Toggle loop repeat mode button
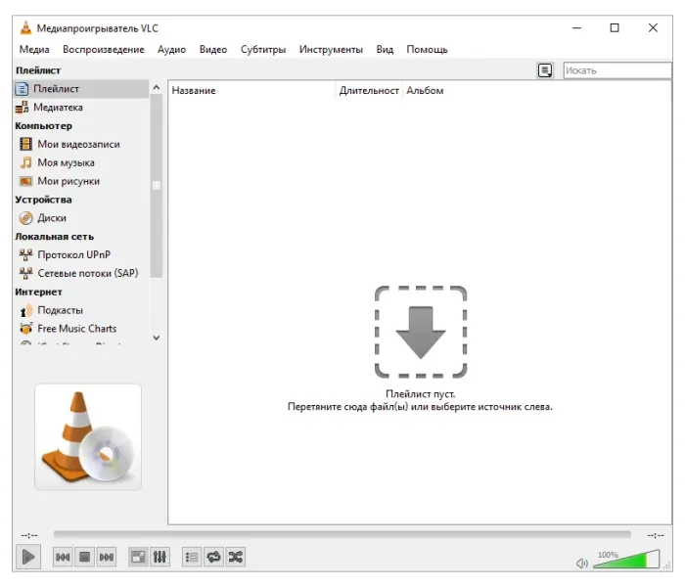The width and height of the screenshot is (685, 587). pyautogui.click(x=213, y=557)
